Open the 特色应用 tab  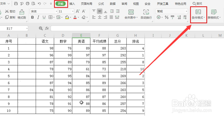[x=181, y=4]
